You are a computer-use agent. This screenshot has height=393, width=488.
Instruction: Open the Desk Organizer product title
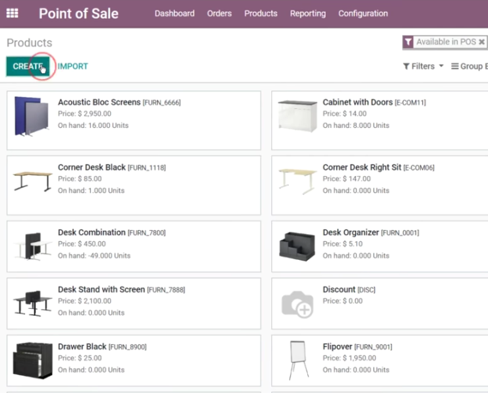(351, 232)
